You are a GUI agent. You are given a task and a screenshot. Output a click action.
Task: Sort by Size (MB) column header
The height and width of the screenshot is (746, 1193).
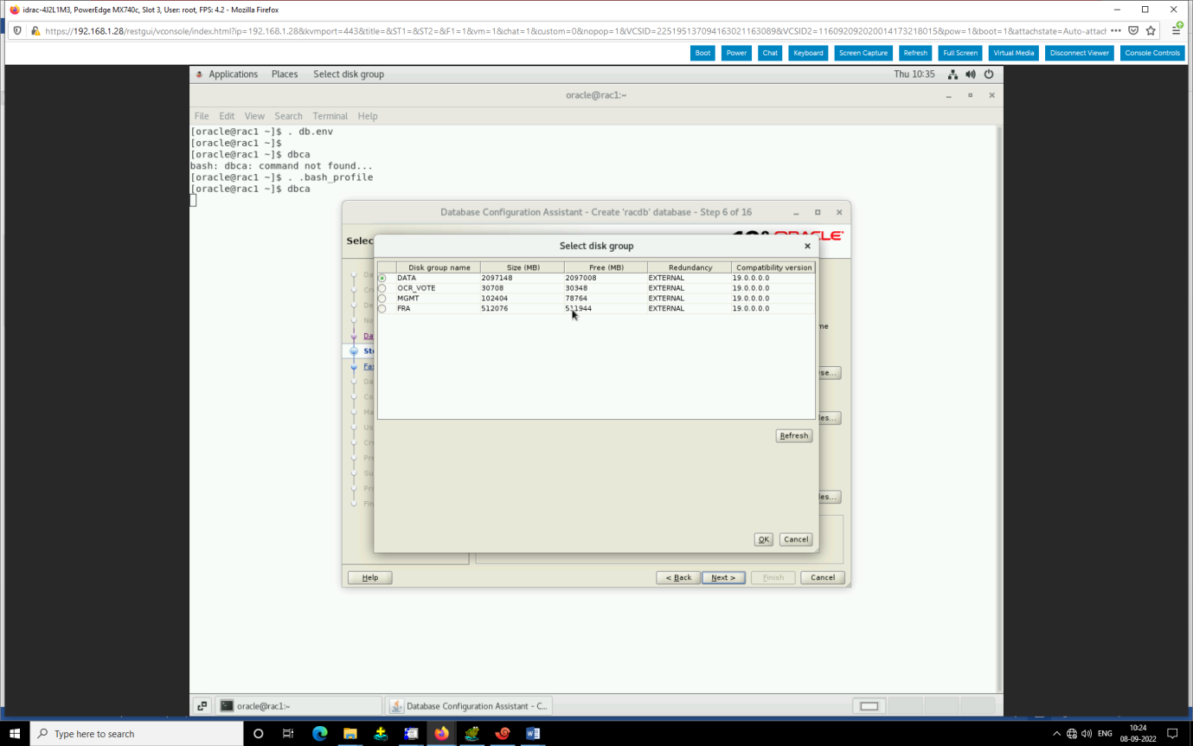[522, 267]
